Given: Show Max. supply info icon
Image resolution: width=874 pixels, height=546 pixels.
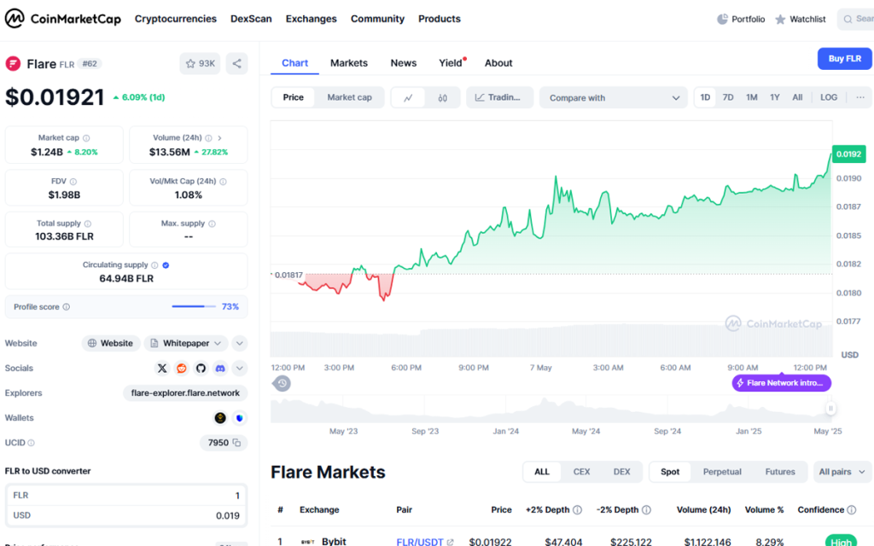Looking at the screenshot, I should 212,224.
